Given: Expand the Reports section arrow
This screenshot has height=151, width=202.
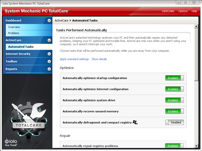Looking at the screenshot, I should tap(49, 69).
